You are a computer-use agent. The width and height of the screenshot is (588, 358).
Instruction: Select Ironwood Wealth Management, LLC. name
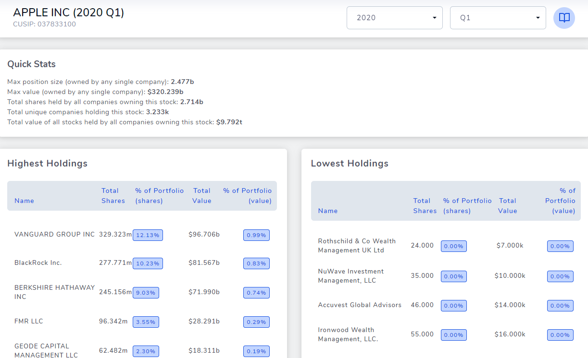[x=348, y=334]
